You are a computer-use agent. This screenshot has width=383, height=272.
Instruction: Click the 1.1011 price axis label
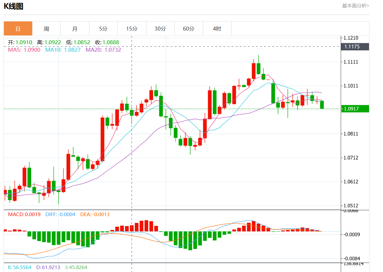coord(351,86)
